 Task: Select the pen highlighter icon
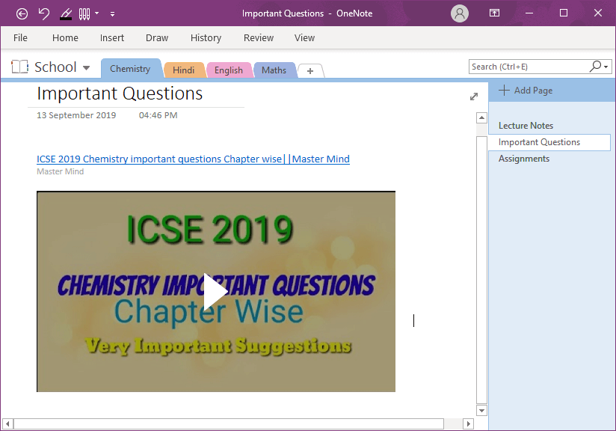point(66,14)
